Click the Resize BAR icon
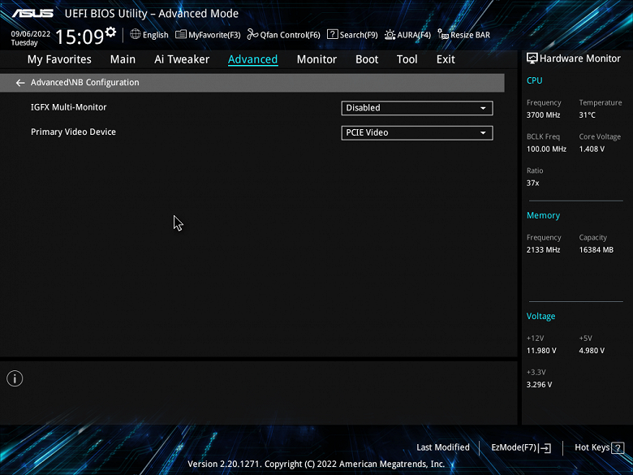The image size is (633, 475). click(x=443, y=34)
